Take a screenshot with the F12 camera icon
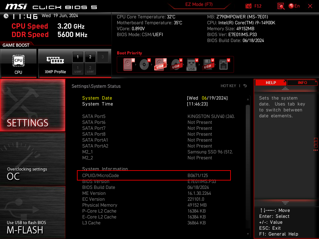The width and height of the screenshot is (319, 239). (x=248, y=6)
